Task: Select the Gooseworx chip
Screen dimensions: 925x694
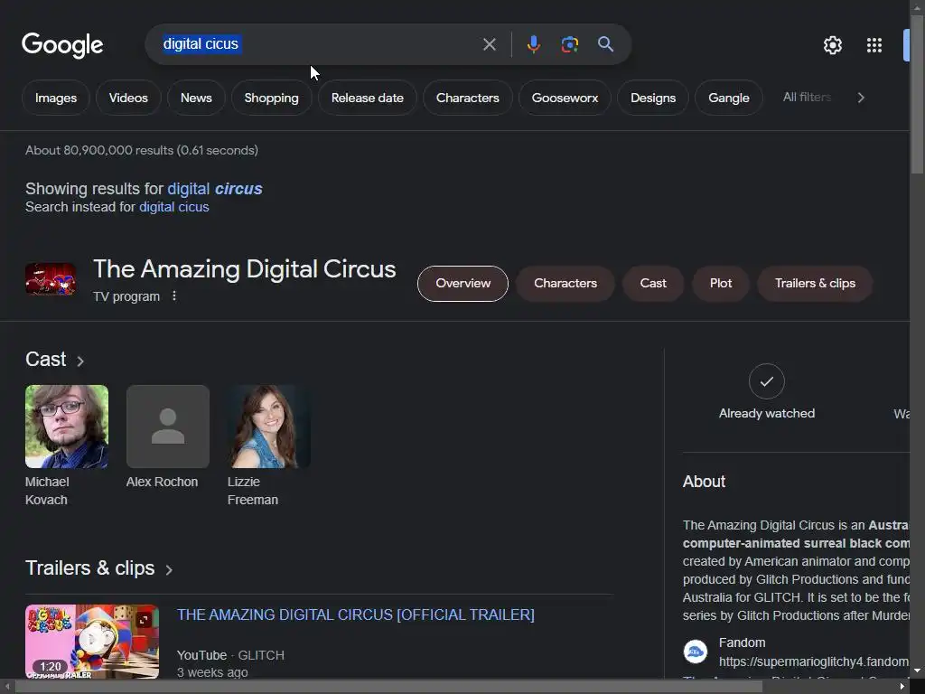Action: [x=565, y=98]
